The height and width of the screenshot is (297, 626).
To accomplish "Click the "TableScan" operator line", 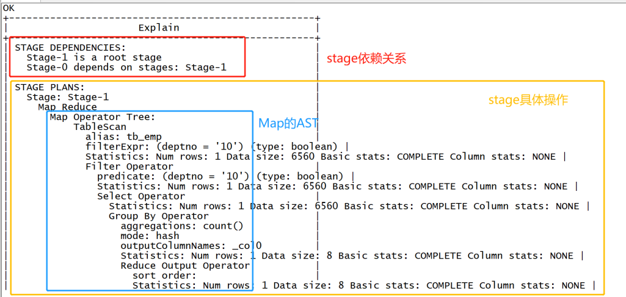I will tap(100, 127).
